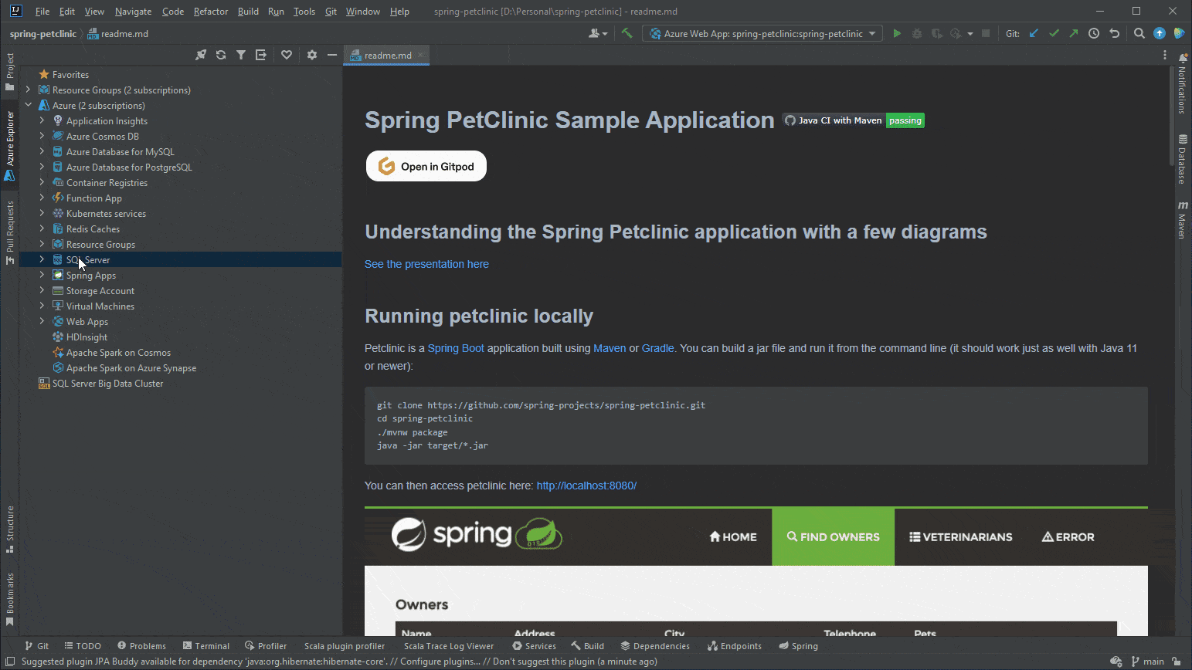1192x670 pixels.
Task: Click the Search Everywhere magnifier icon
Action: tap(1139, 33)
